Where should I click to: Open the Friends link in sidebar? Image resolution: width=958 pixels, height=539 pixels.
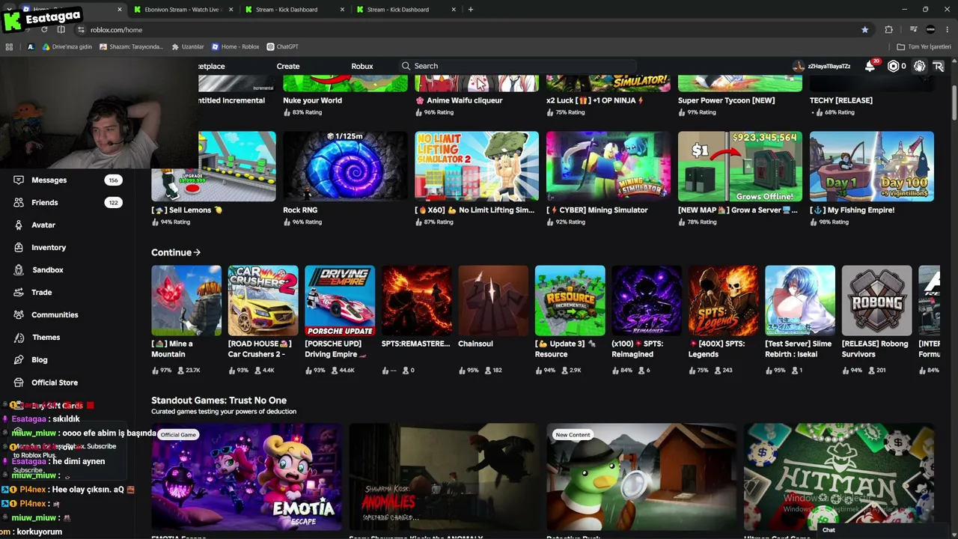coord(45,203)
